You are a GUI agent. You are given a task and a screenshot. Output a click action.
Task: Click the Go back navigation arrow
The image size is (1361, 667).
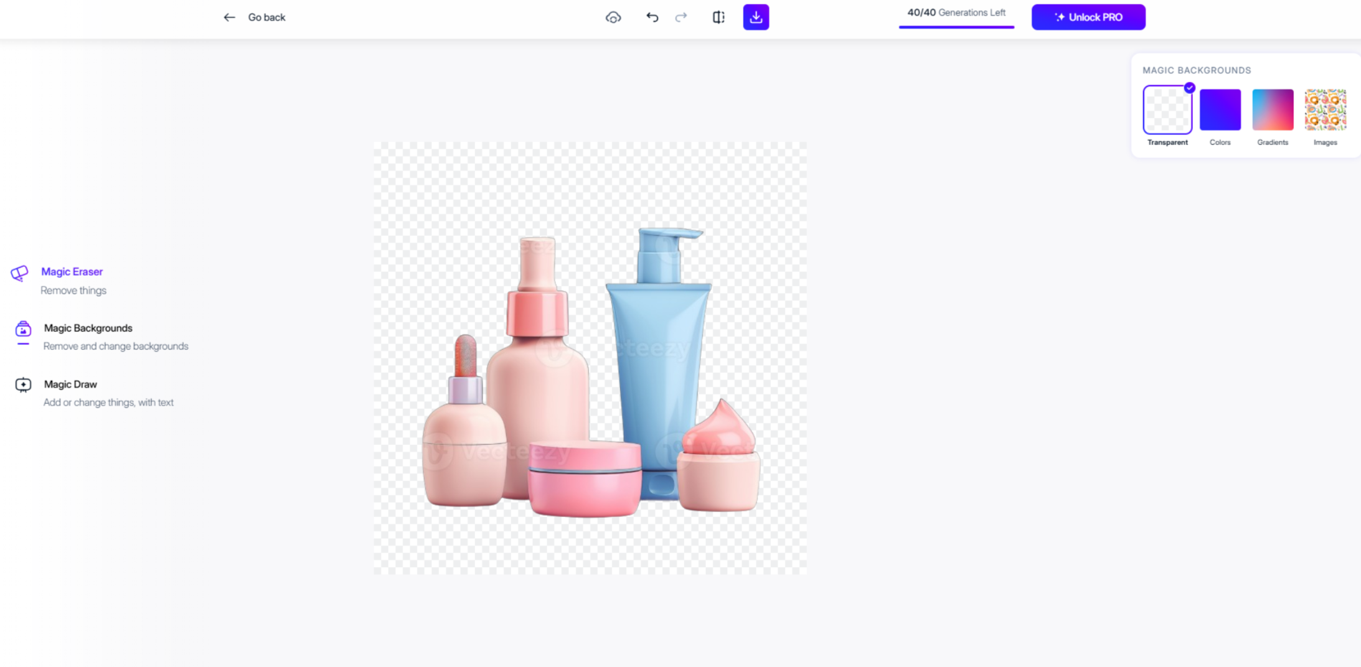229,17
